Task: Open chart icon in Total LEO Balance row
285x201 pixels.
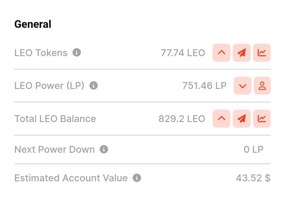Action: [262, 119]
